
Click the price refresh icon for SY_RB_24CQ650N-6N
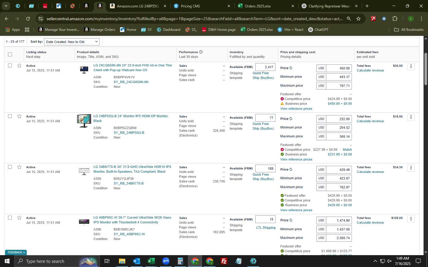291,68
